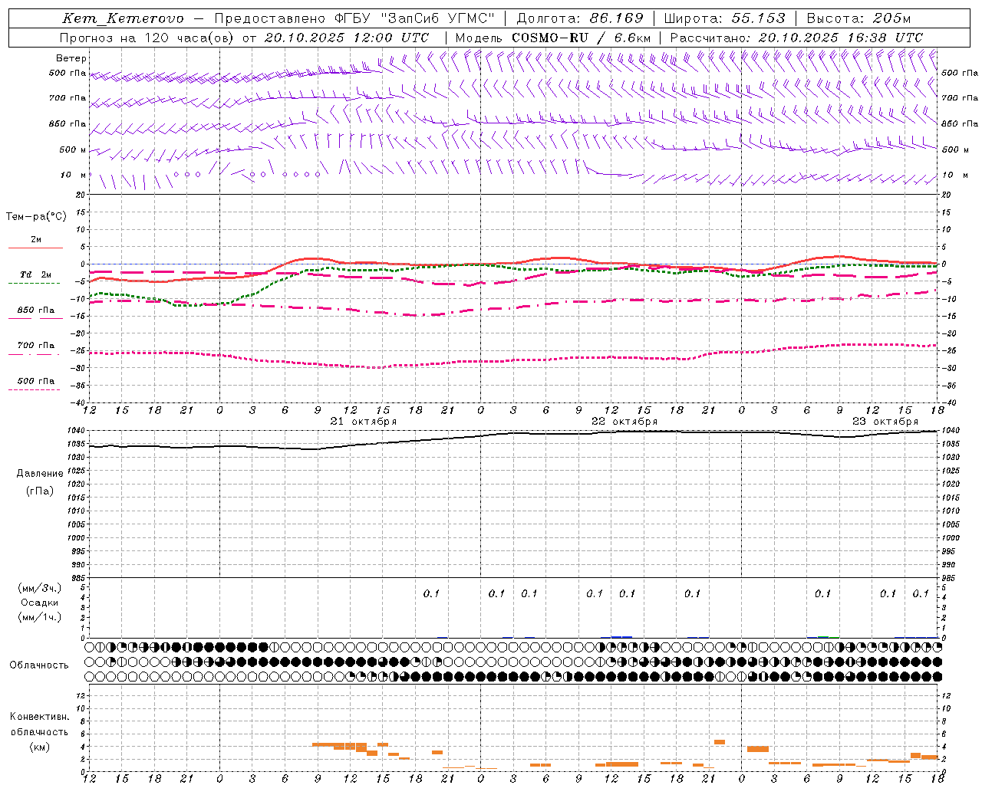
Task: Click the 22 октября date label
Action: coord(624,422)
